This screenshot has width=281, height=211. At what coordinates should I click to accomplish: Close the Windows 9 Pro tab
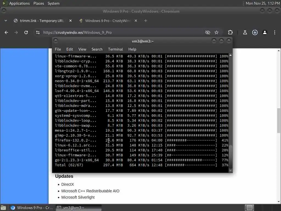coord(136,21)
